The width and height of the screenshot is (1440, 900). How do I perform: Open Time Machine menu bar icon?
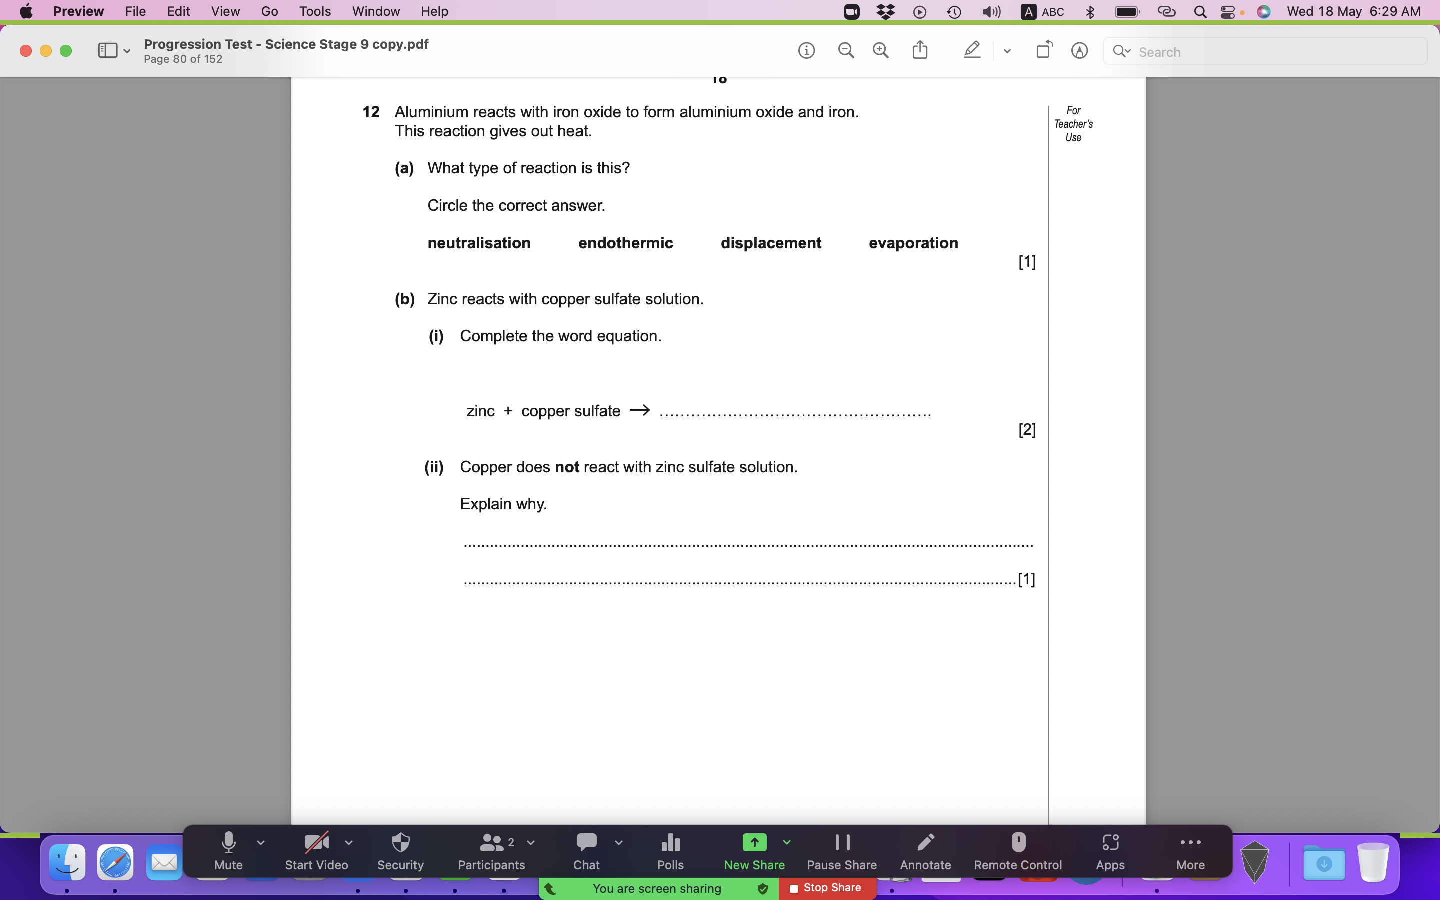pyautogui.click(x=954, y=12)
